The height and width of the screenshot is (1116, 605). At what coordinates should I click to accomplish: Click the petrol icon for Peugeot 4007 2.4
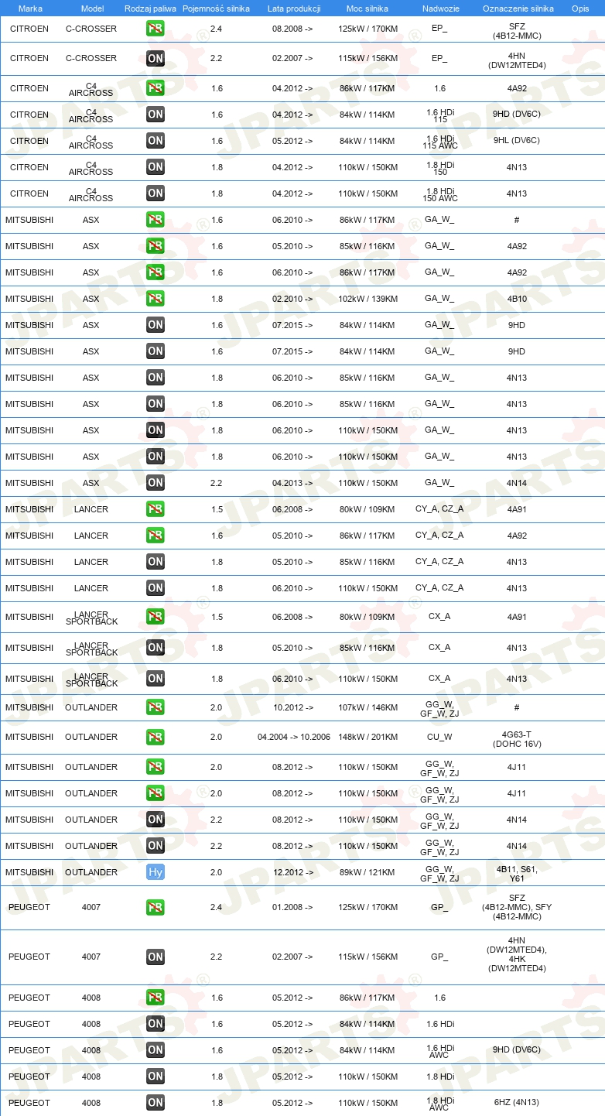(155, 907)
